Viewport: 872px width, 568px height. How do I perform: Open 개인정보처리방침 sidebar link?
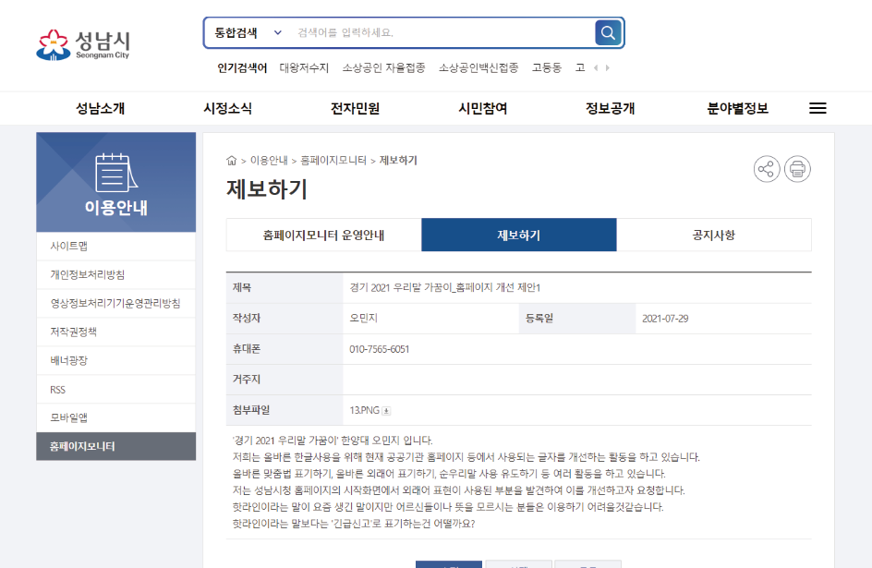coord(88,274)
